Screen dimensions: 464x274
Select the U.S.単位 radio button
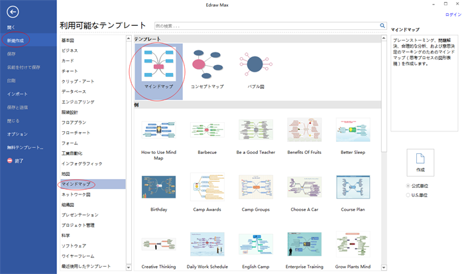pyautogui.click(x=408, y=195)
